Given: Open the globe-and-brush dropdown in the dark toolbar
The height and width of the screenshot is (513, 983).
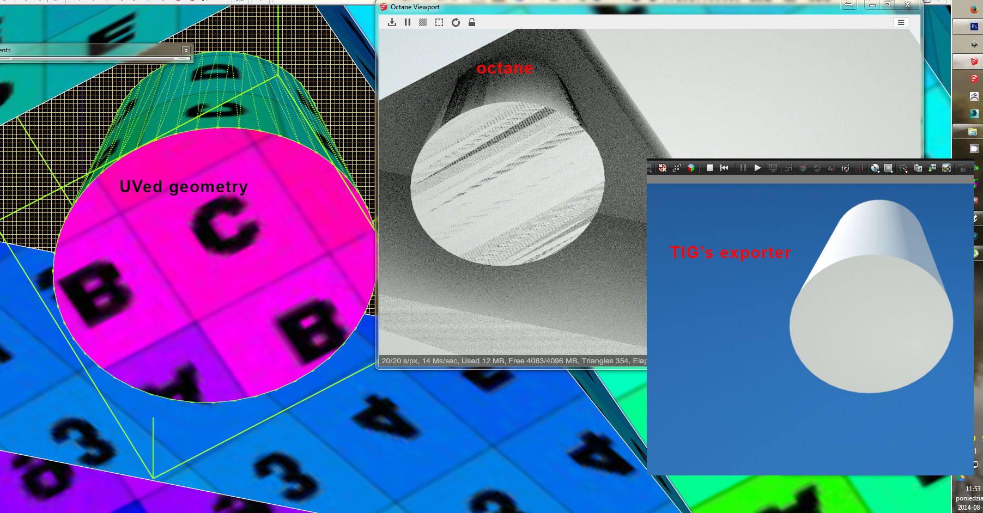Looking at the screenshot, I should [875, 168].
